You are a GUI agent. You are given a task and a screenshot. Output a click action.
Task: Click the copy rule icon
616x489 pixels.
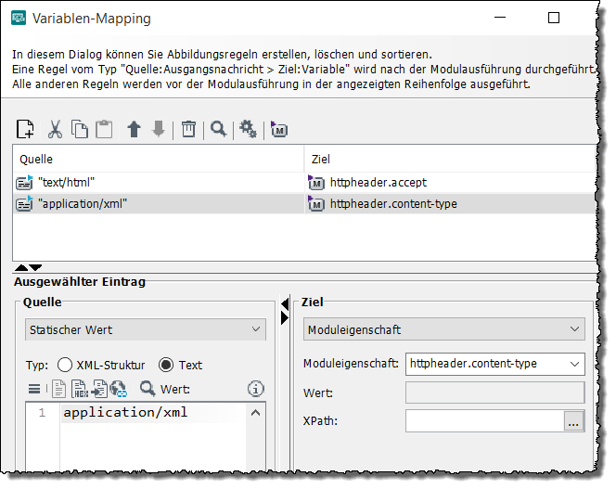point(80,130)
